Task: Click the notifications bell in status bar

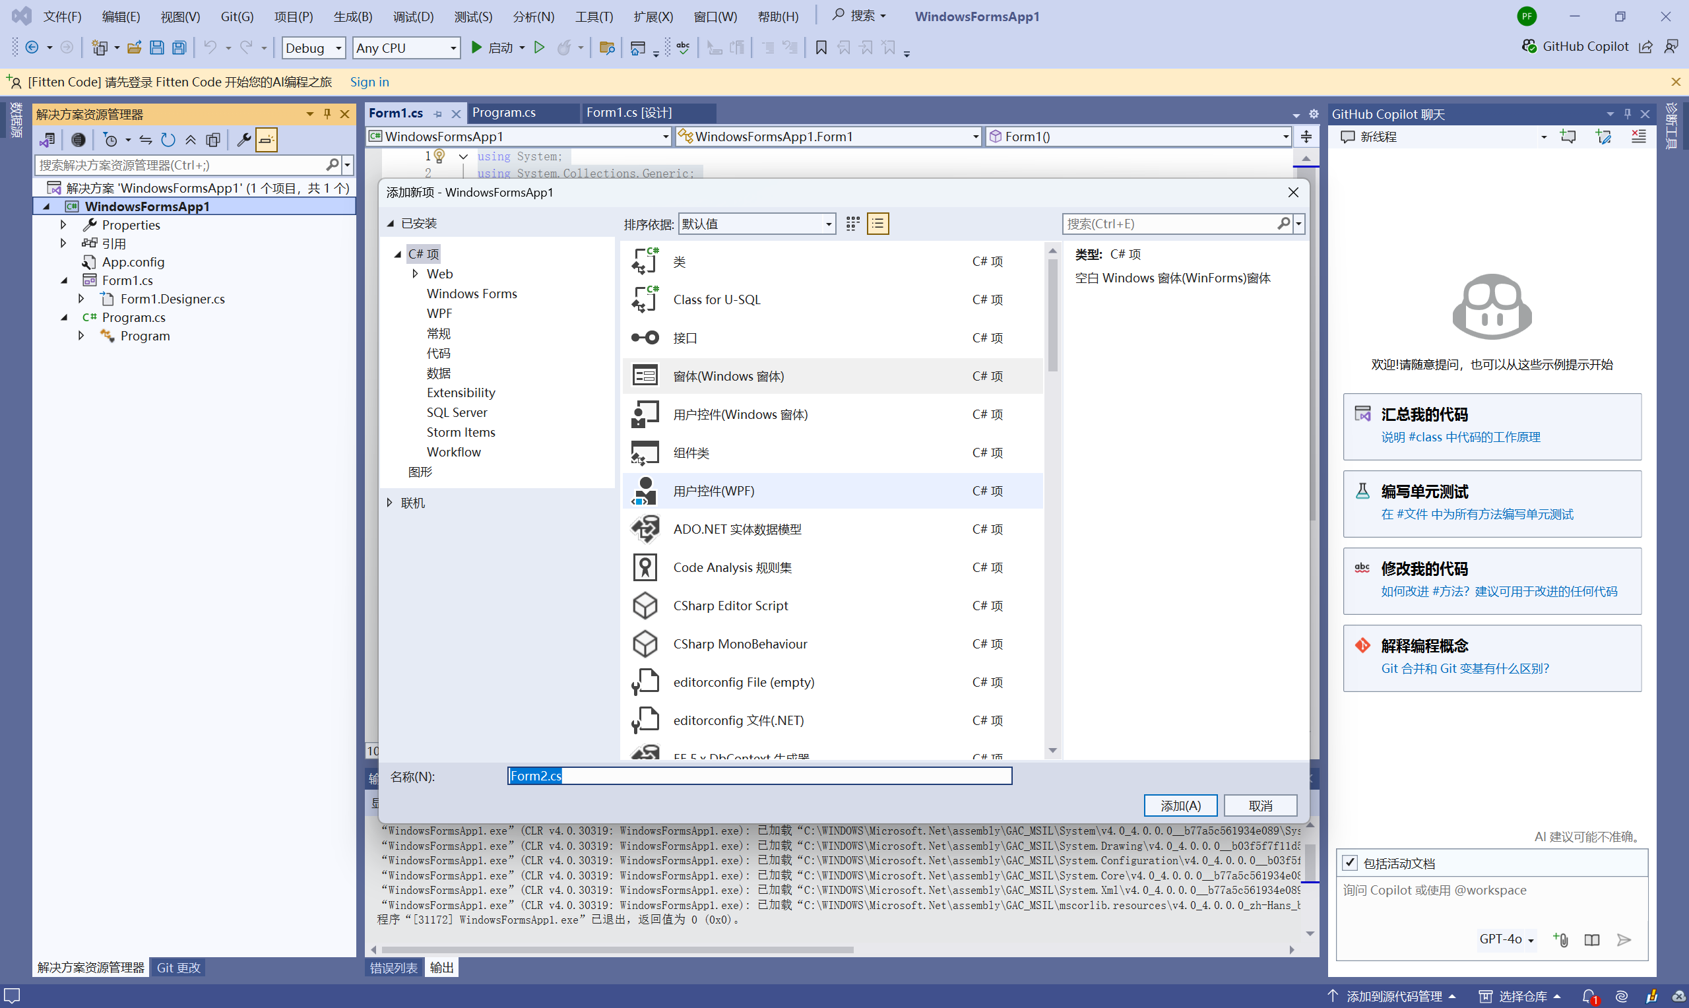Action: [x=1589, y=996]
